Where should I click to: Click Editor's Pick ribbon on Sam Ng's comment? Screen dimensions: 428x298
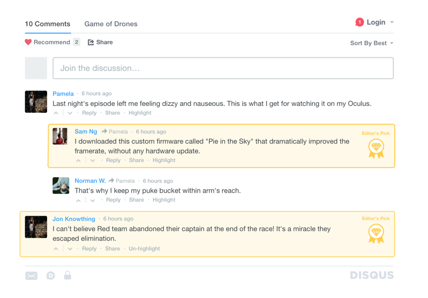coord(376,149)
